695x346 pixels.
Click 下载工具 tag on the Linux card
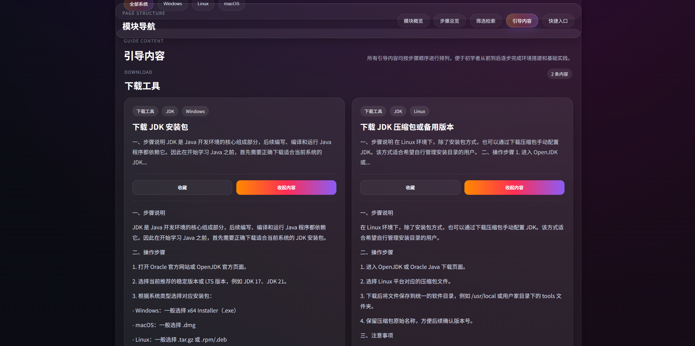pyautogui.click(x=373, y=111)
